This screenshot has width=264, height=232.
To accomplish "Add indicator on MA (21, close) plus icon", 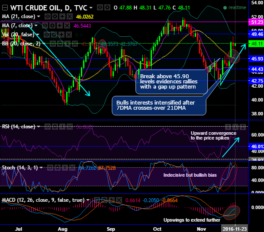I will coord(62,16).
